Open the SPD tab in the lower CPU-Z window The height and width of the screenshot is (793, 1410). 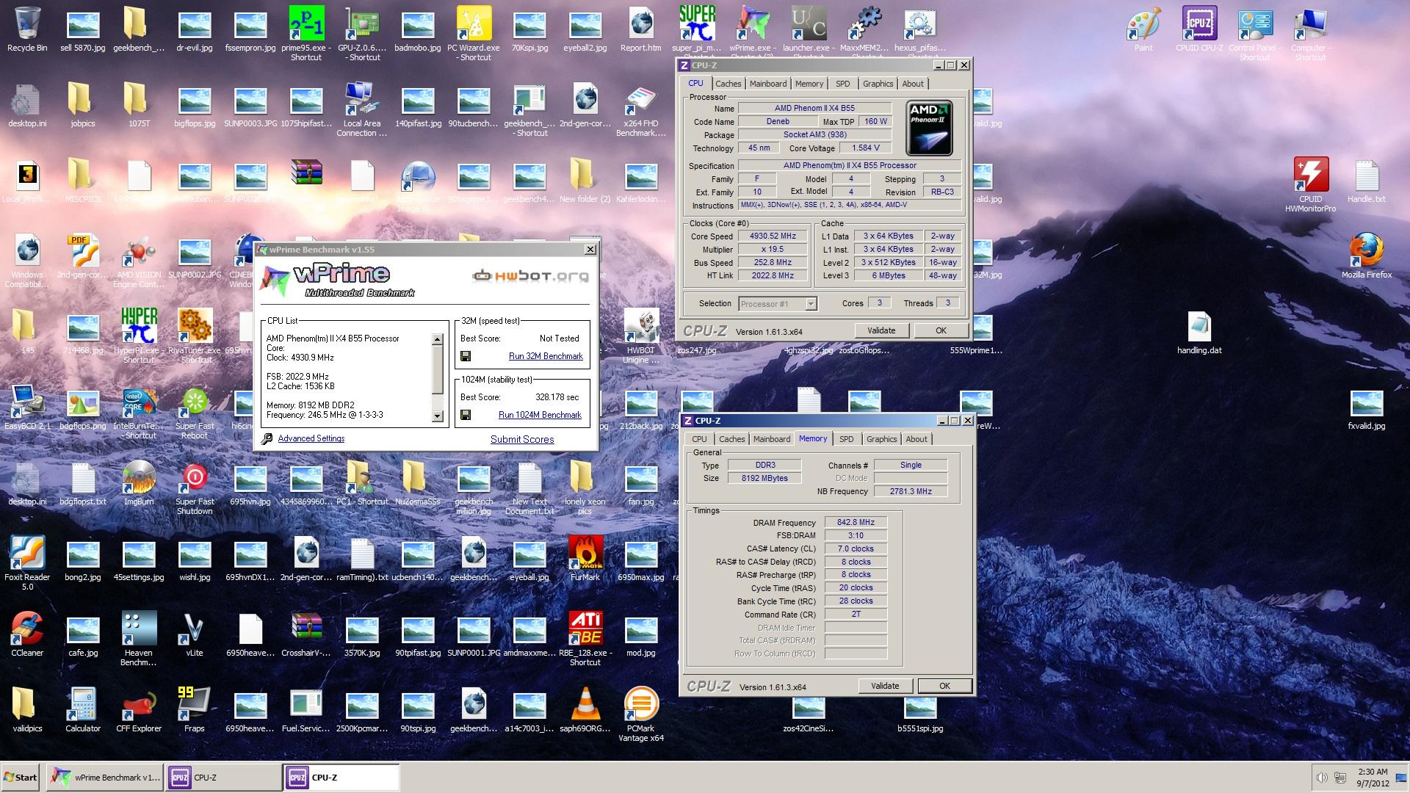(847, 439)
